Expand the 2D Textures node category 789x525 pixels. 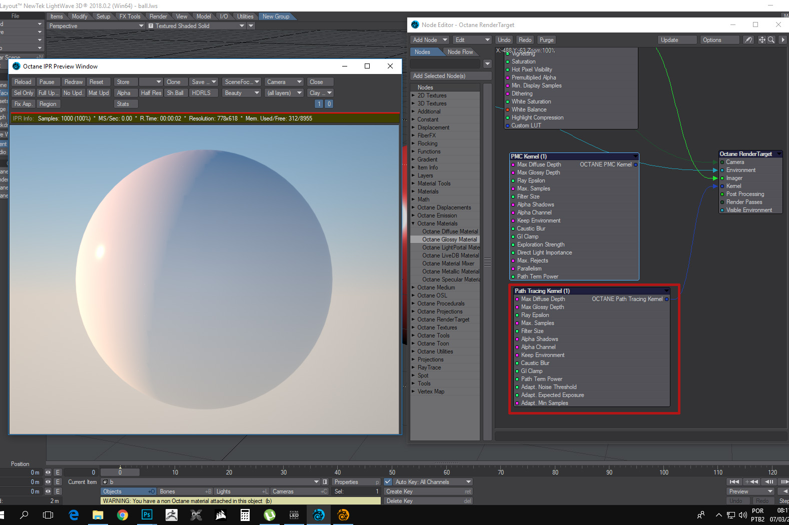pyautogui.click(x=413, y=95)
